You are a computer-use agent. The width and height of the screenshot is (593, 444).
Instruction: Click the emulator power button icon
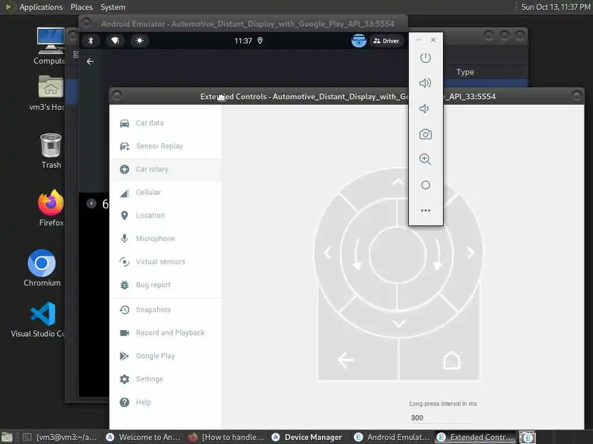point(426,58)
